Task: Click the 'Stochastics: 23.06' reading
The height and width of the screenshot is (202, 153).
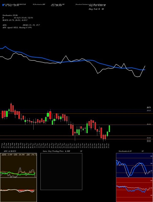Action: pos(10,15)
